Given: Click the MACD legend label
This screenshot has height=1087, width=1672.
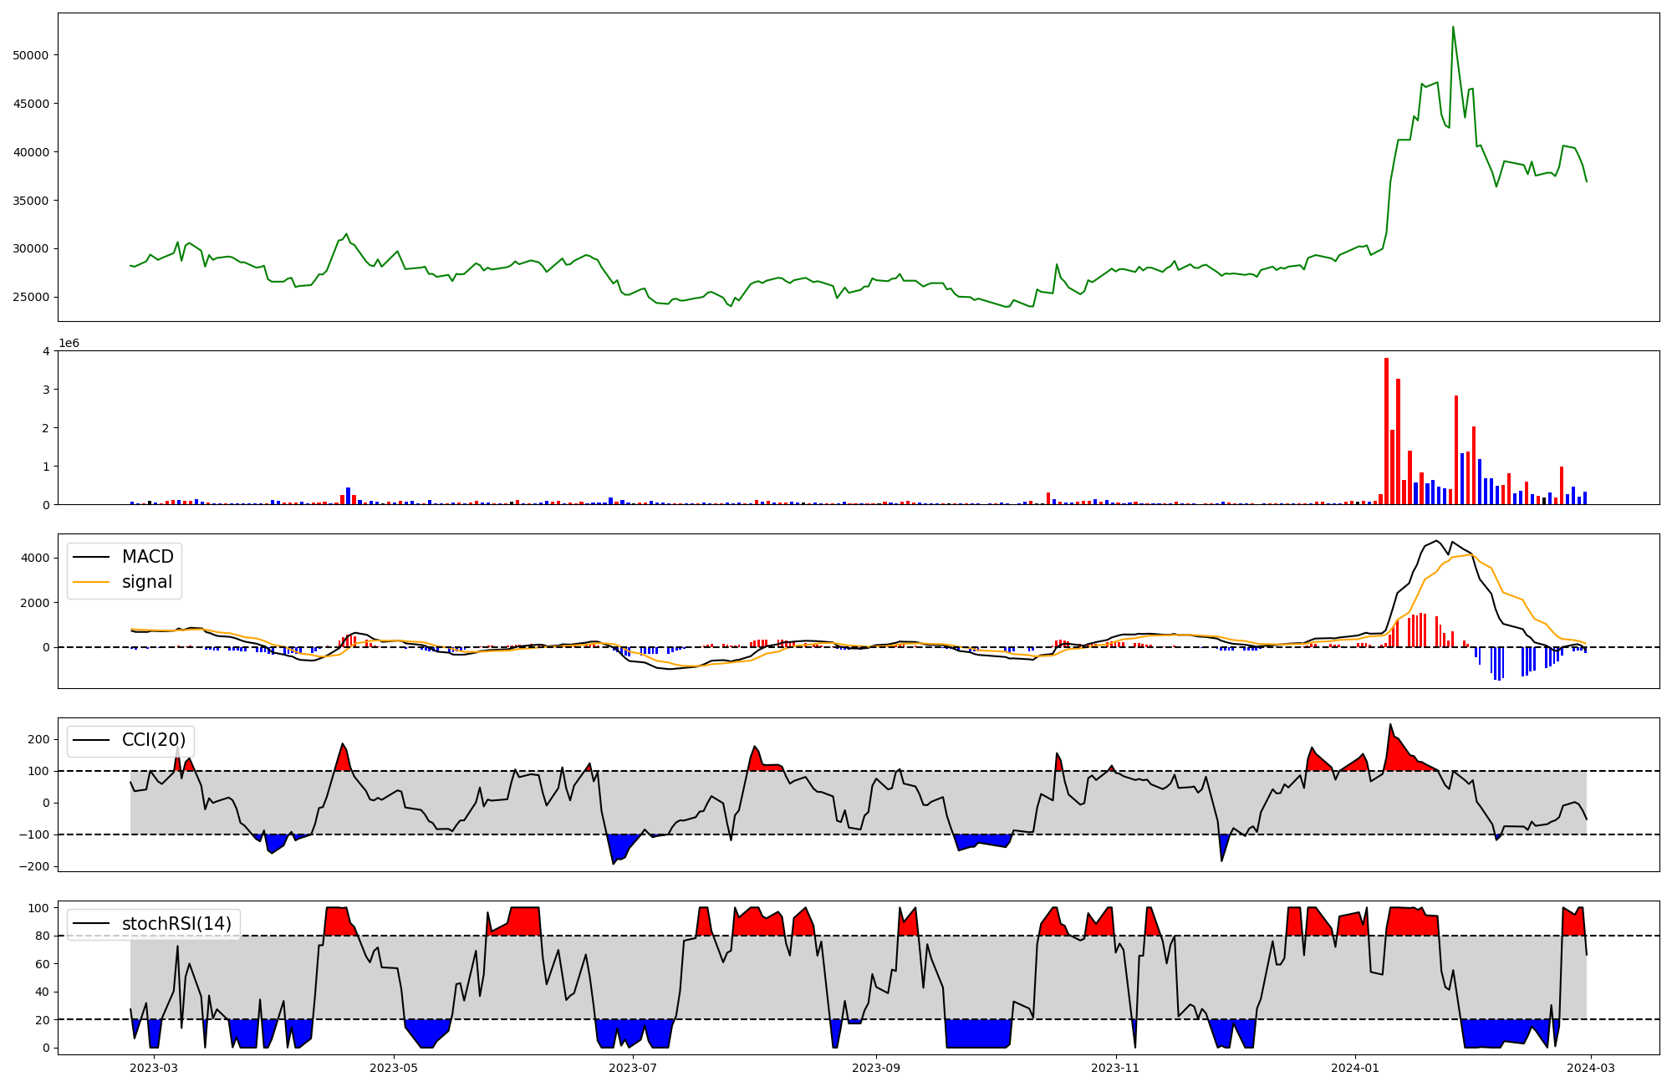Looking at the screenshot, I should click(x=147, y=557).
